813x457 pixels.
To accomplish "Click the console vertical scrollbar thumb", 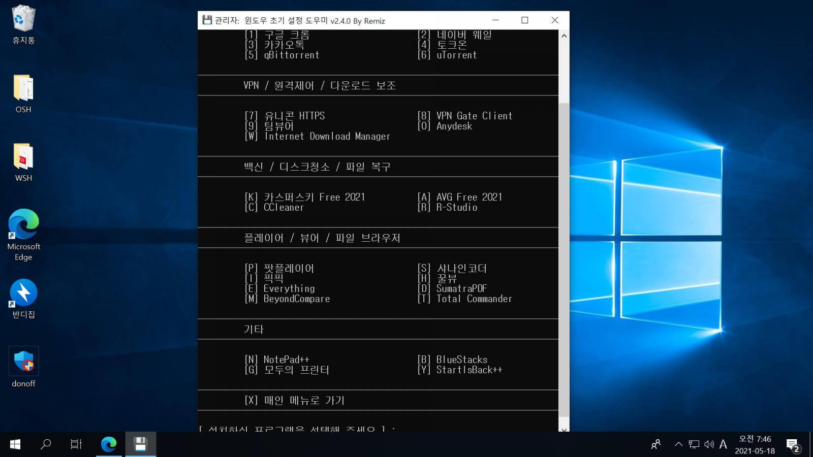I will click(x=564, y=259).
